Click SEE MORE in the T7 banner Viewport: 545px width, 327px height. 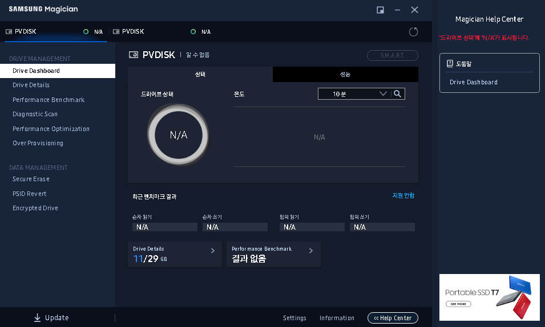[458, 304]
